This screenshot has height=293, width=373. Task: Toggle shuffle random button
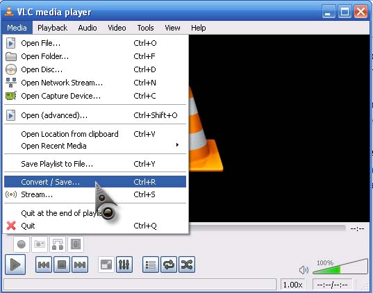click(x=187, y=265)
